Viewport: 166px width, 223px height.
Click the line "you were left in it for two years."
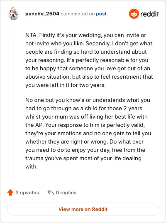66,85
